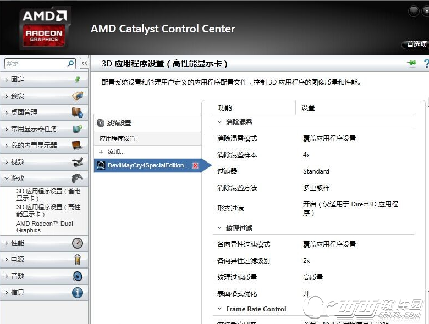Screen dimensions: 429x324
Task: Click the 视频 camcorder icon
Action: click(x=78, y=162)
